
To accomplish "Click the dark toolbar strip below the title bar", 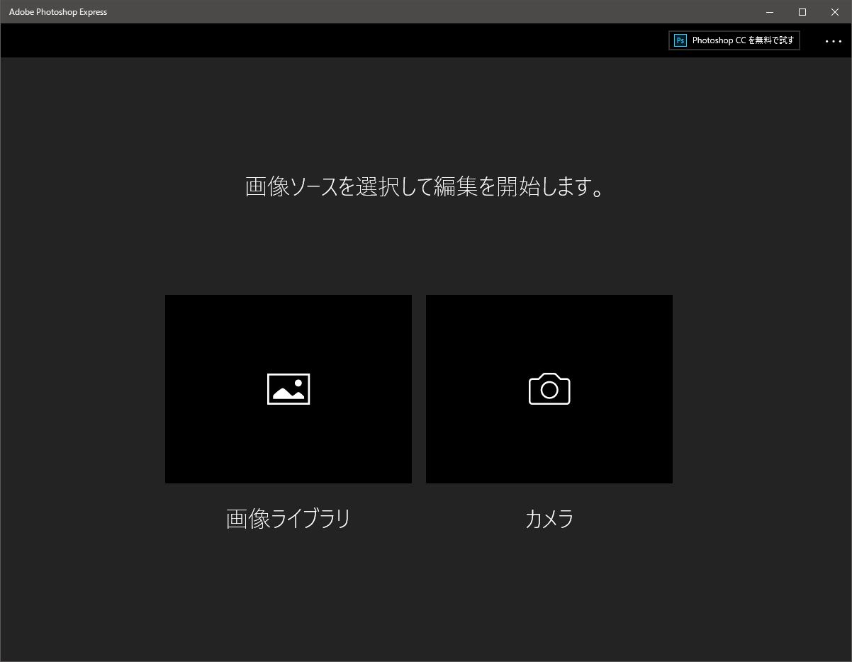I will click(x=354, y=40).
